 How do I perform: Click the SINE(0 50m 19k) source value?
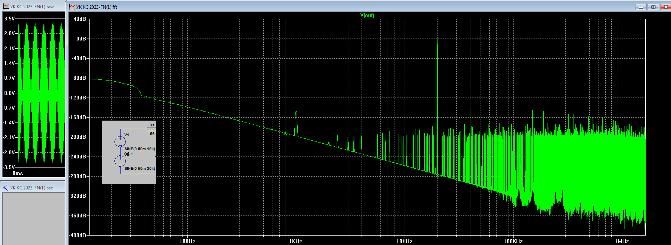point(140,149)
